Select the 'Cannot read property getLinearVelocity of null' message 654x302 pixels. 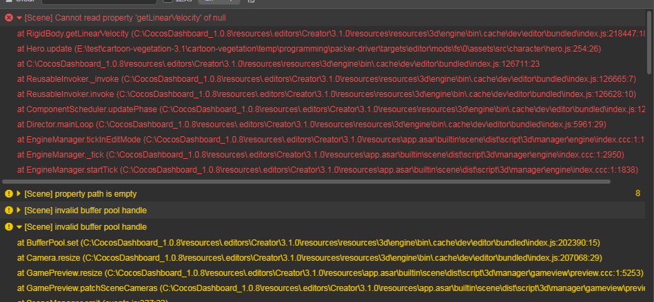pyautogui.click(x=125, y=18)
